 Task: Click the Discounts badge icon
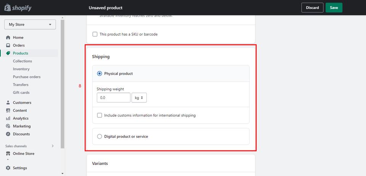[8, 134]
